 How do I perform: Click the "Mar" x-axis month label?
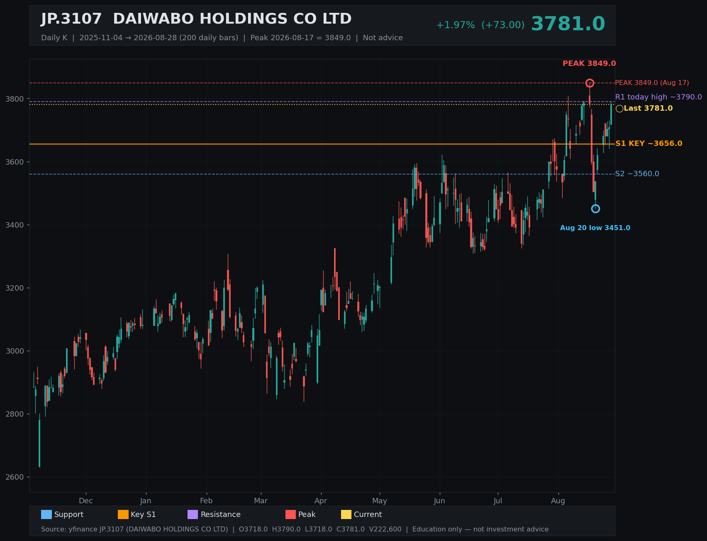tap(261, 501)
